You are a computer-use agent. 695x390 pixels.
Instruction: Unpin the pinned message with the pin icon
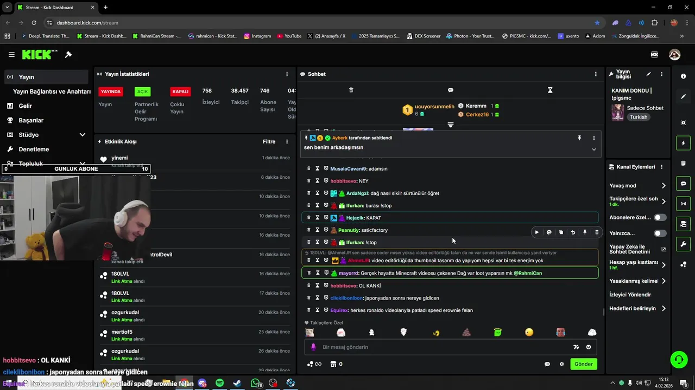click(x=579, y=138)
